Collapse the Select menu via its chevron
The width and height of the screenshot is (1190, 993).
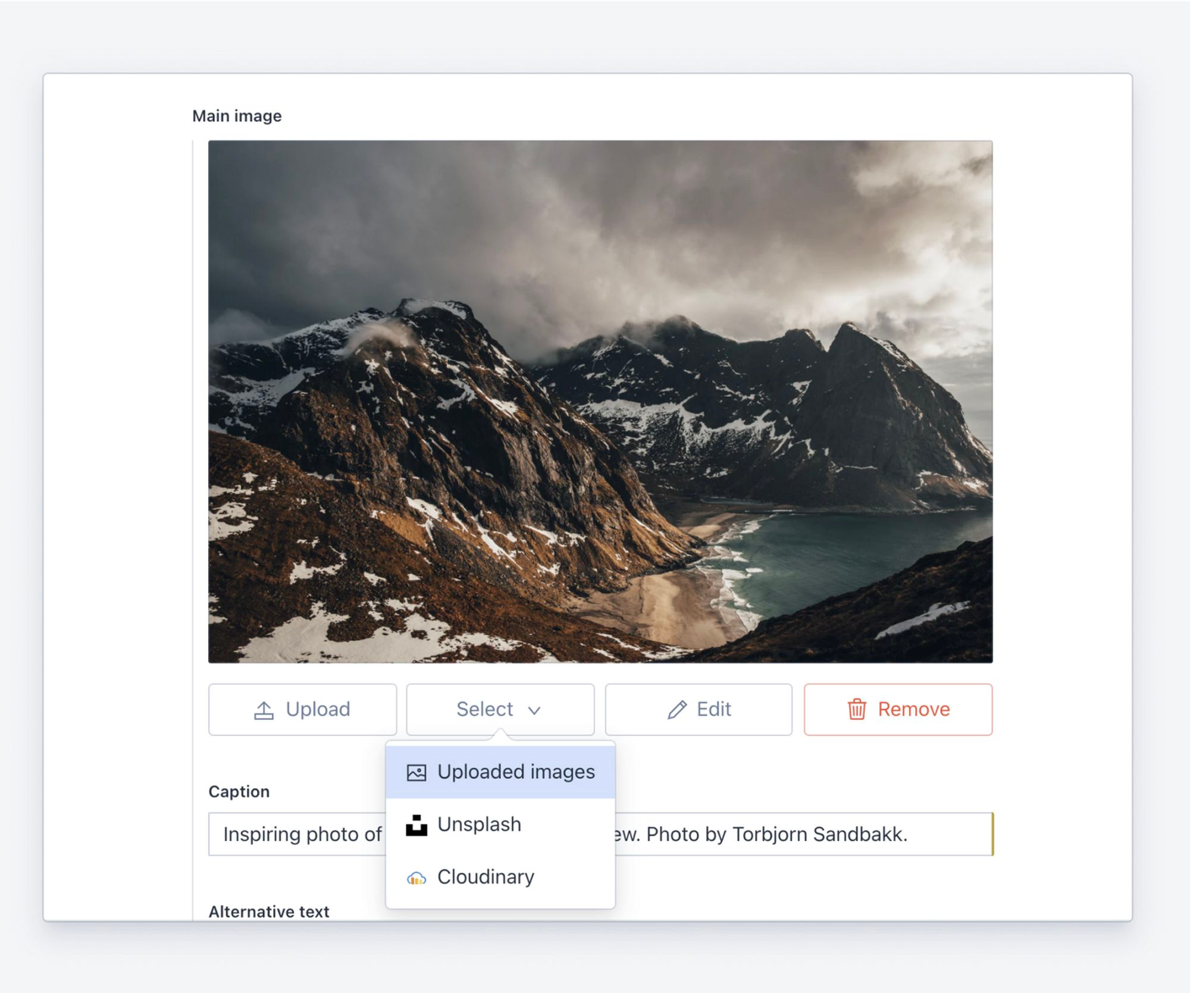(534, 710)
